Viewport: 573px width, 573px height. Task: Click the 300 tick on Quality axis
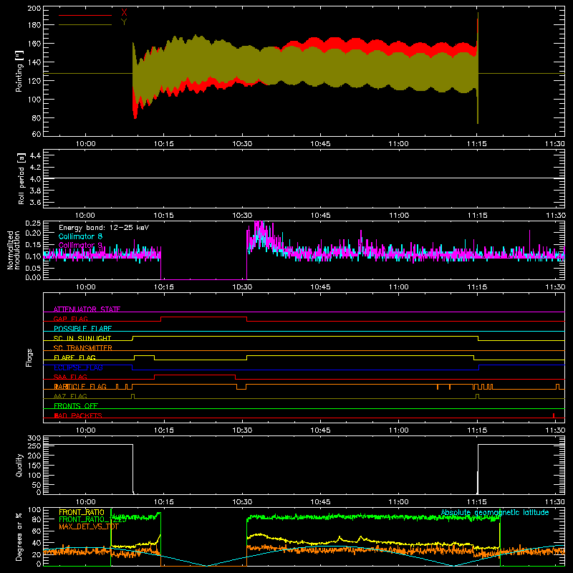[34, 438]
